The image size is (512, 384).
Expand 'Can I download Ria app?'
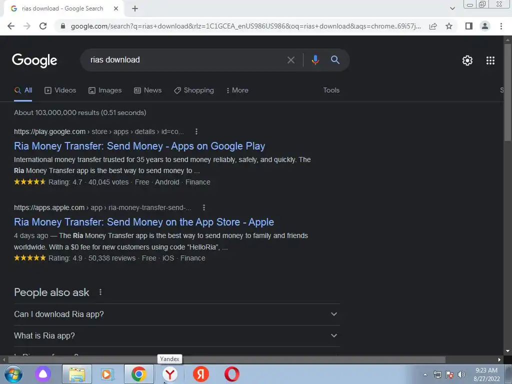pos(177,314)
